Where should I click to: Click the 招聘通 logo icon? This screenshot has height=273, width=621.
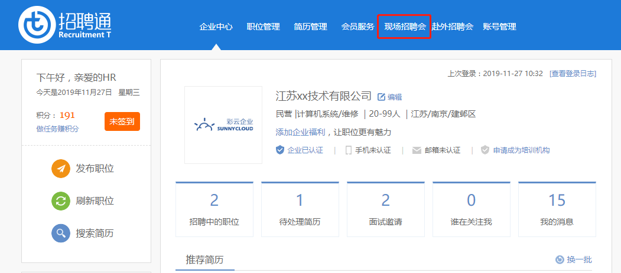tap(37, 27)
